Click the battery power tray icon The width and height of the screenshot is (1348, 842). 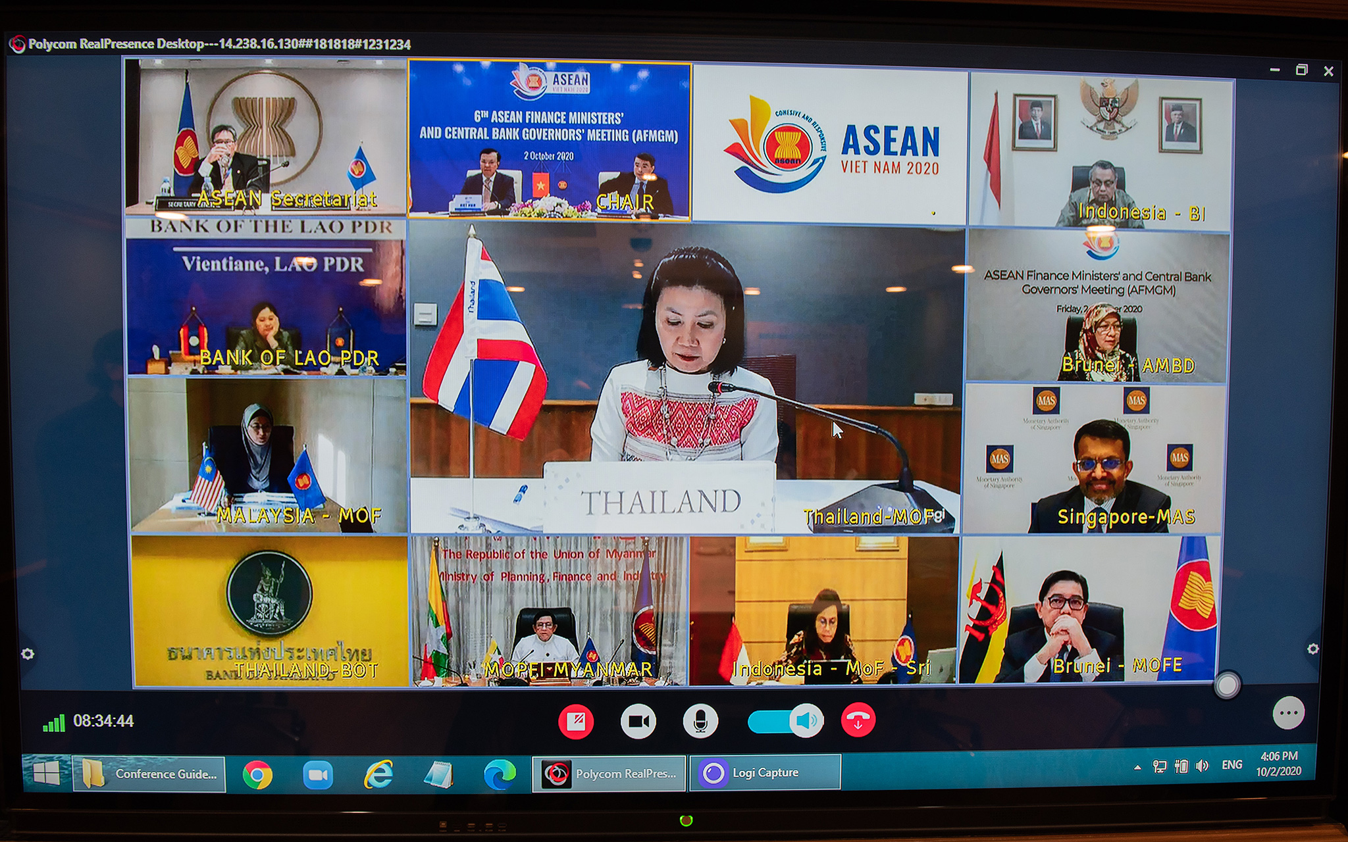pos(1182,766)
